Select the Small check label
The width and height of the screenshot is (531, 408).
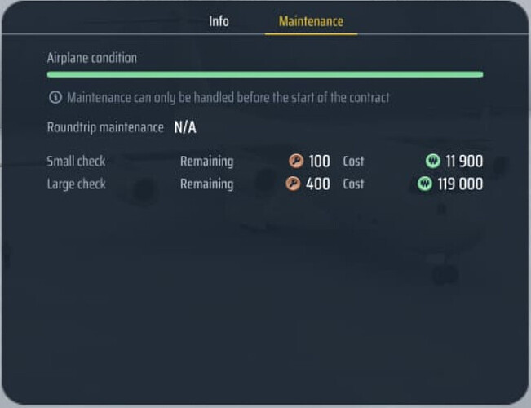[76, 162]
